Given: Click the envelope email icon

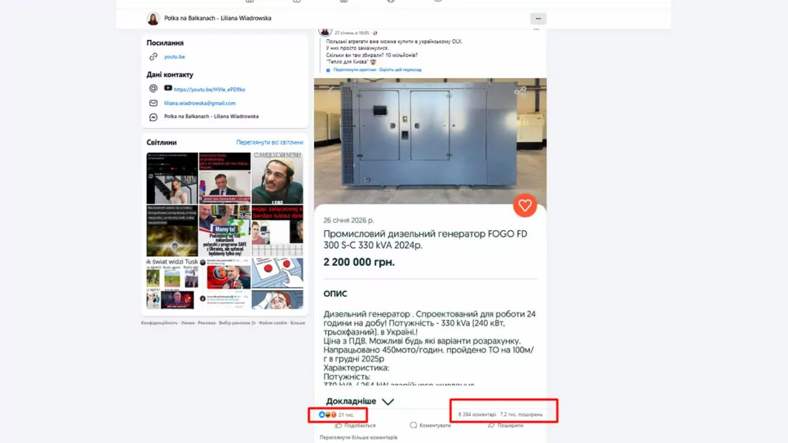Looking at the screenshot, I should pos(153,103).
